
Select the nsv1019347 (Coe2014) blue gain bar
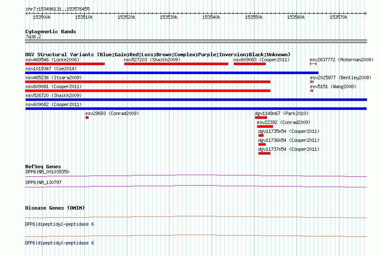(172, 73)
